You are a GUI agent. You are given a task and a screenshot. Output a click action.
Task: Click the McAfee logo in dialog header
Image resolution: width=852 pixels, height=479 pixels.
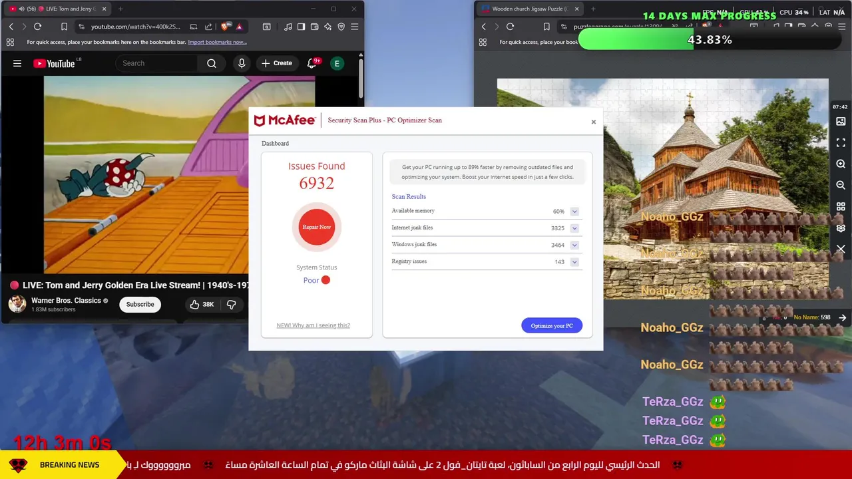click(x=285, y=120)
